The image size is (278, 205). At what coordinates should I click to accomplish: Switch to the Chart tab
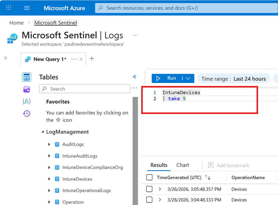pyautogui.click(x=183, y=165)
